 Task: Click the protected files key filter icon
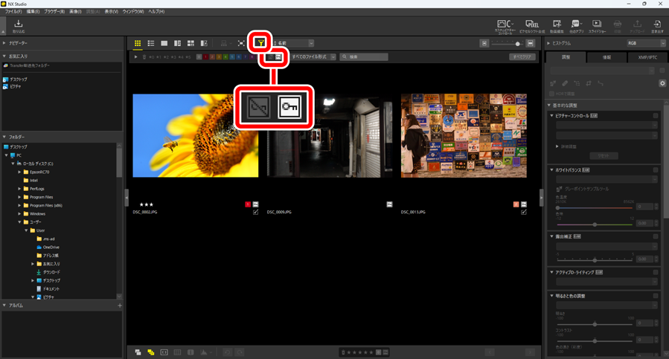(278, 56)
